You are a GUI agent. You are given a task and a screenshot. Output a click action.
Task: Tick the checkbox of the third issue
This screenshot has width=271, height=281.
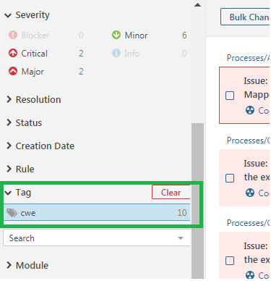[x=230, y=261]
